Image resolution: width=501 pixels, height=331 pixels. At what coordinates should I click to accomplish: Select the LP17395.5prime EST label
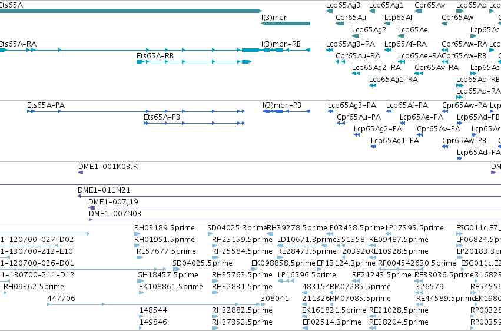click(414, 228)
